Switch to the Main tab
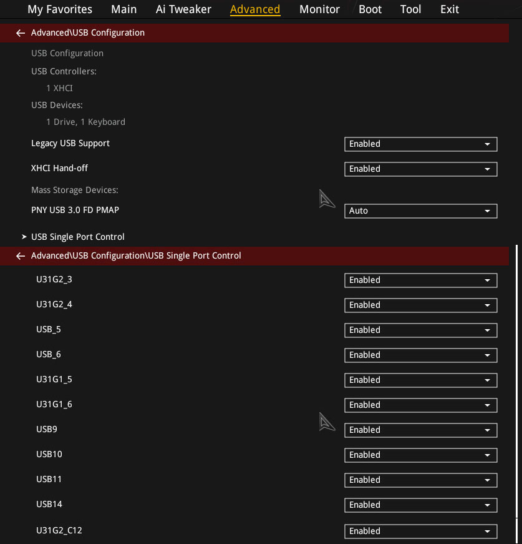The image size is (522, 544). (x=123, y=9)
